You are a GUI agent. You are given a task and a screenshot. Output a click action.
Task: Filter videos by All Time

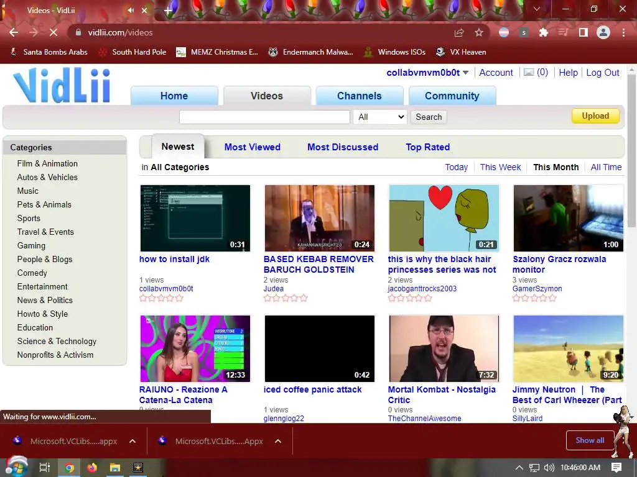[x=606, y=167]
